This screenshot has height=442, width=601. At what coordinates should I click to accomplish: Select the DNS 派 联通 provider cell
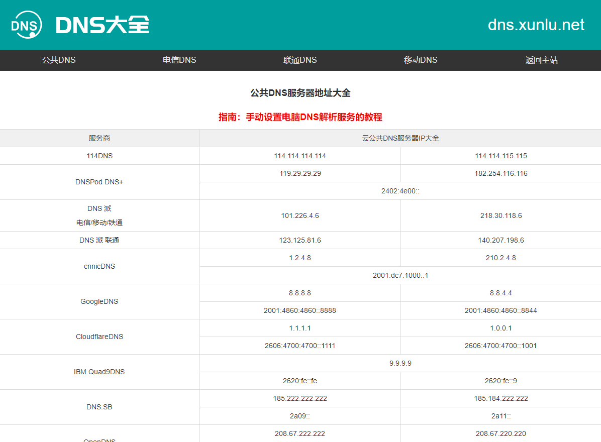click(x=99, y=240)
